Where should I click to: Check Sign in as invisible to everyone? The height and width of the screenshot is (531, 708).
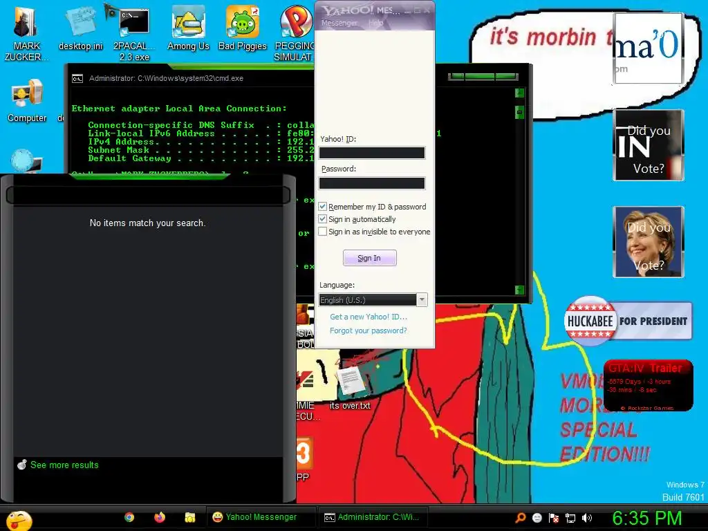[x=322, y=232]
